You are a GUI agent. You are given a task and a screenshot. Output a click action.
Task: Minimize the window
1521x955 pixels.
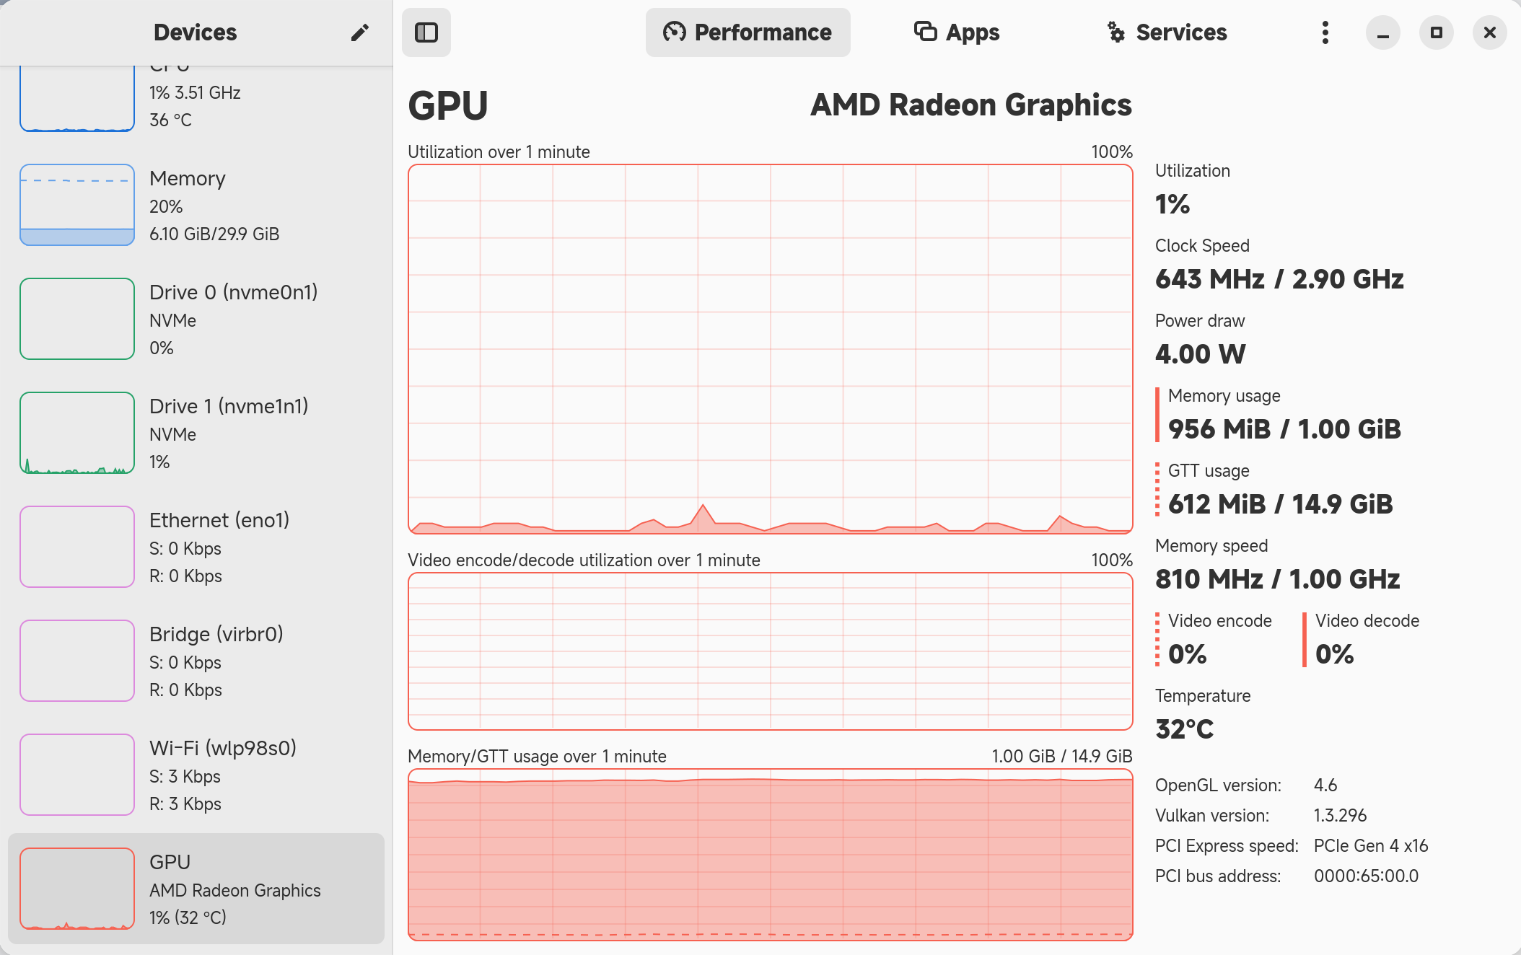pos(1382,32)
